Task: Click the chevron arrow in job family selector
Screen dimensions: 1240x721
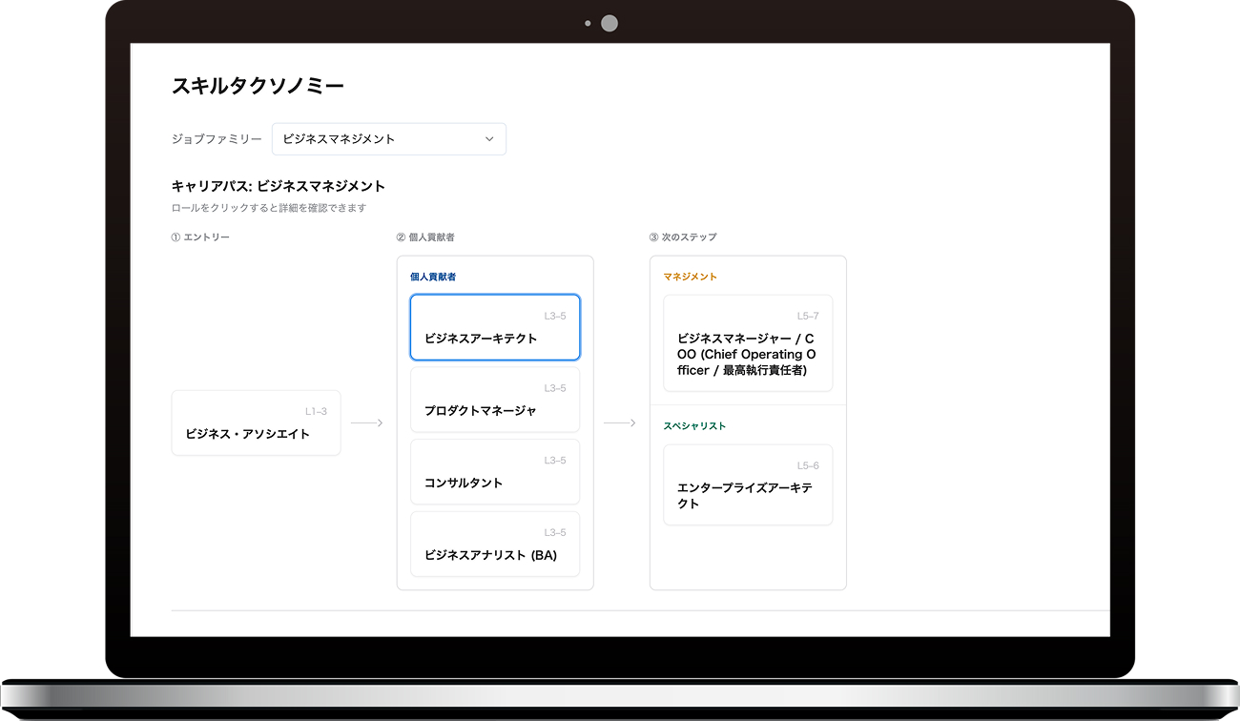Action: coord(489,139)
